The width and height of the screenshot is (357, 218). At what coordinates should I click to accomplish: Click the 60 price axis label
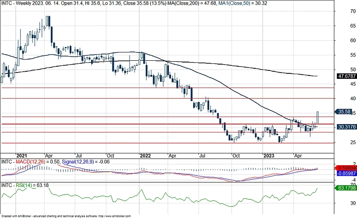point(353,41)
